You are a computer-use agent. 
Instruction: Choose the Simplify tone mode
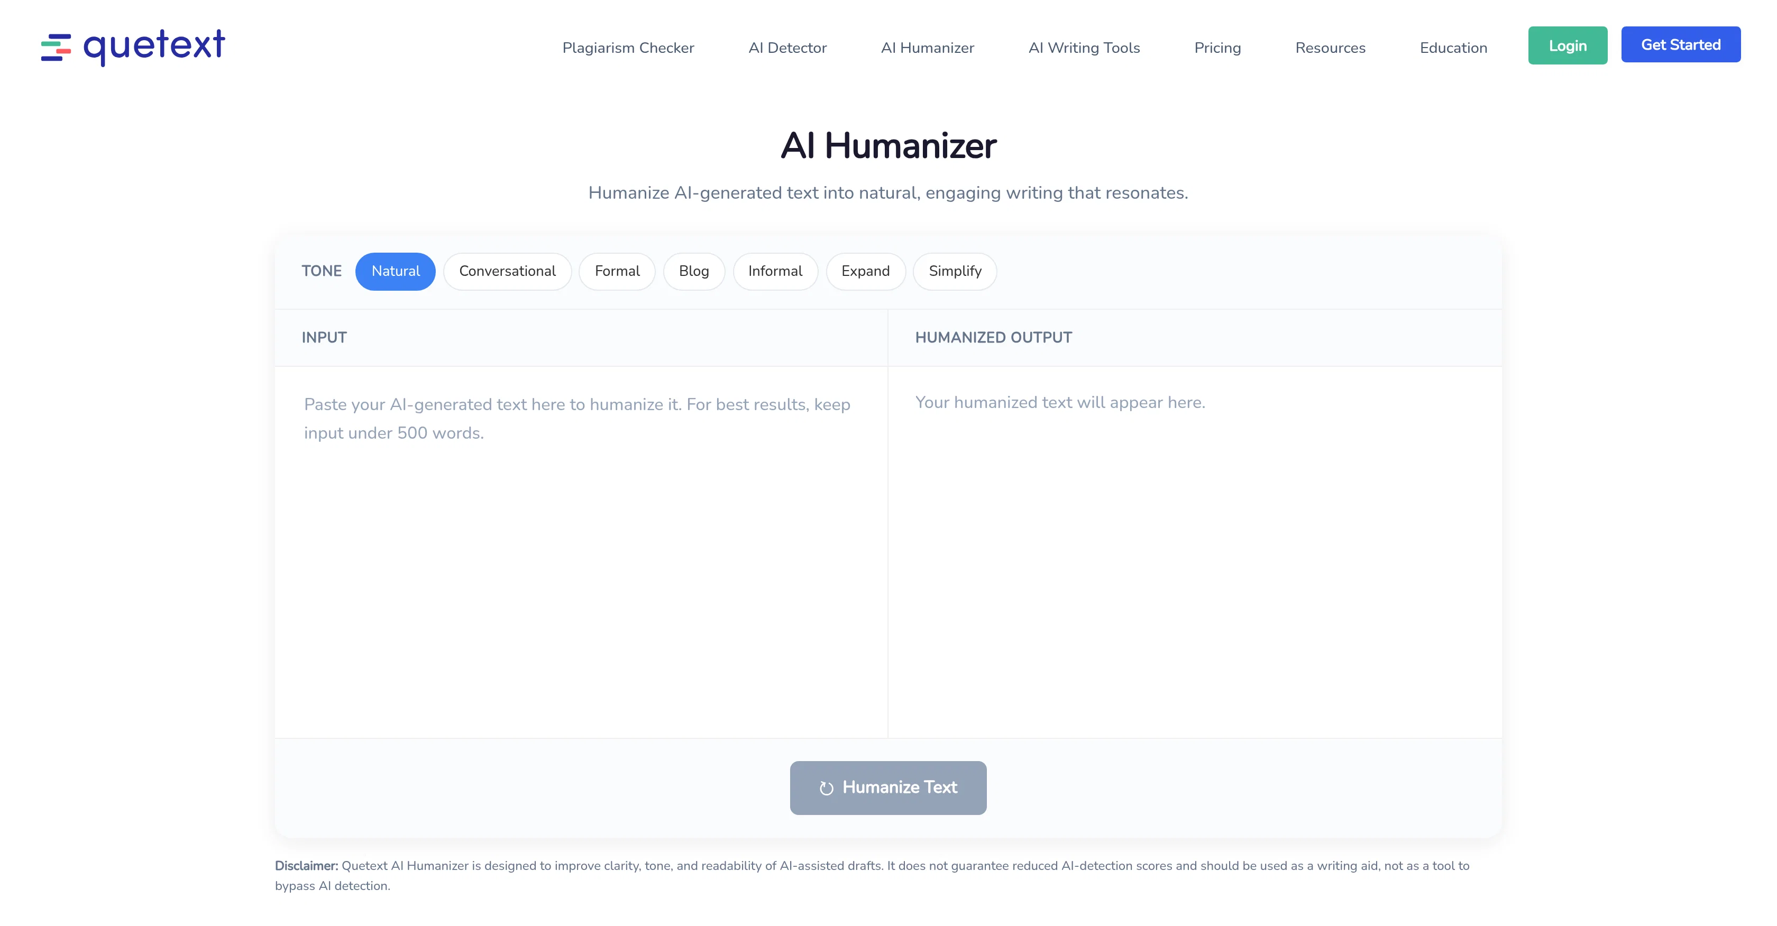(955, 271)
